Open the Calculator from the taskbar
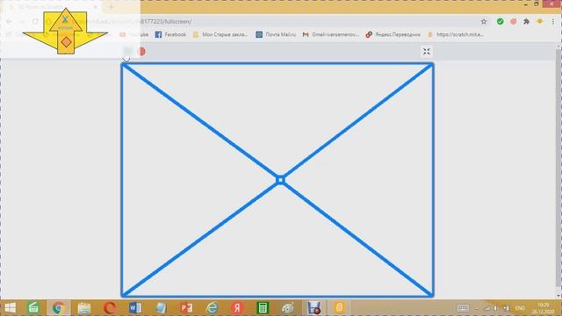 click(263, 308)
